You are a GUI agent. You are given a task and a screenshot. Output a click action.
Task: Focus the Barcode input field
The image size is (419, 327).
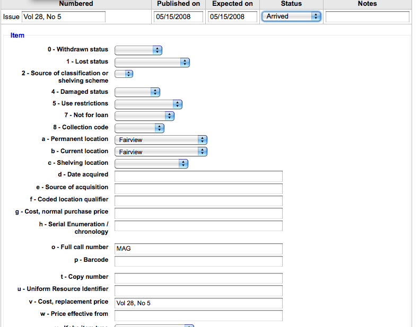[198, 261]
